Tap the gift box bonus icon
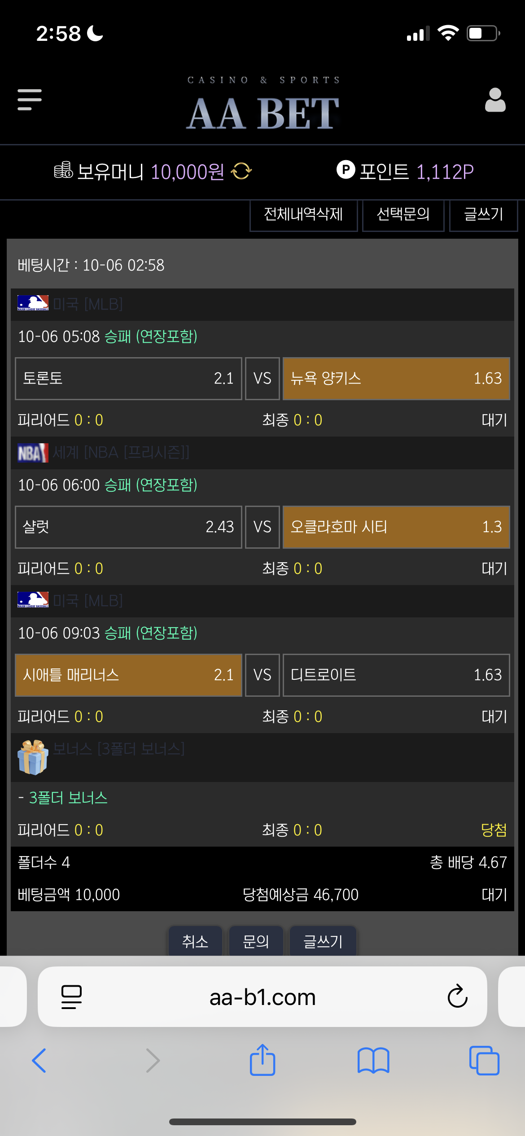 33,757
